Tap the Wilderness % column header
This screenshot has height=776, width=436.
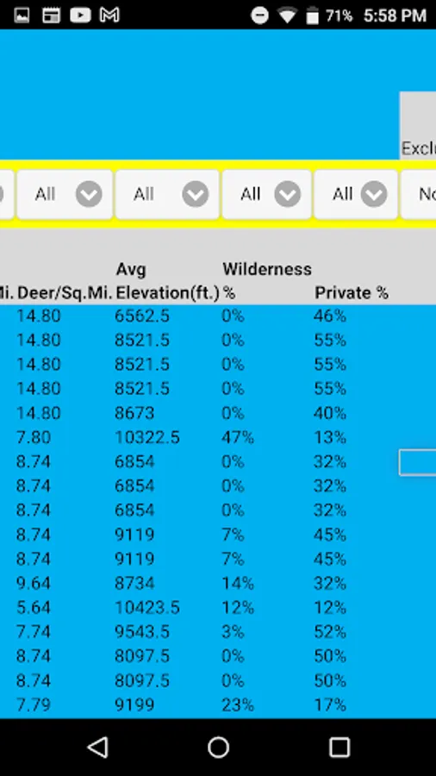click(267, 281)
